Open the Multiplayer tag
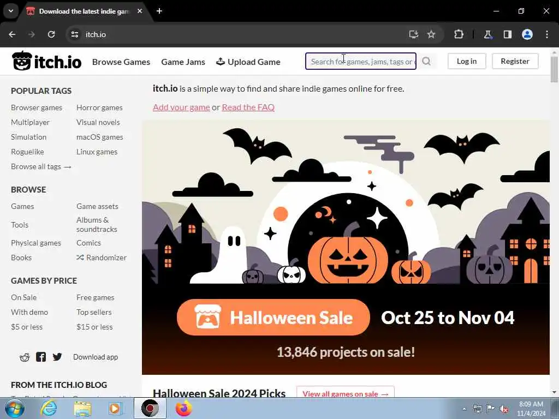The height and width of the screenshot is (419, 559). pyautogui.click(x=31, y=122)
